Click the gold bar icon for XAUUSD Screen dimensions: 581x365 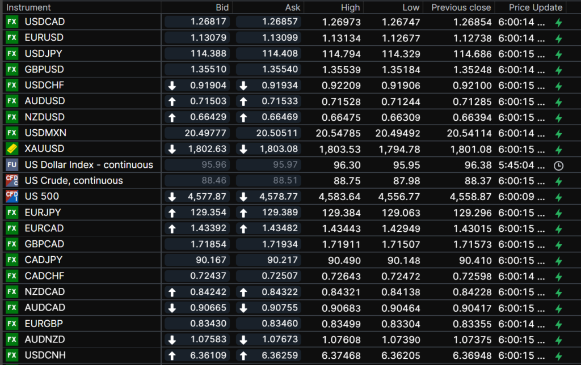pyautogui.click(x=12, y=149)
